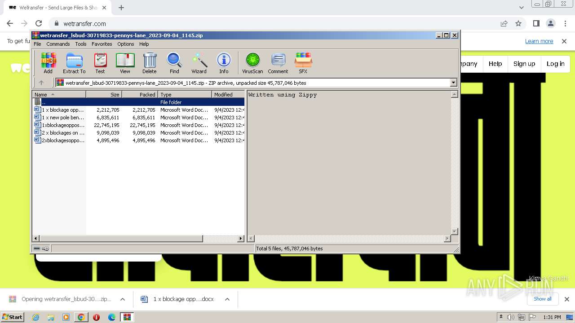Image resolution: width=575 pixels, height=323 pixels.
Task: Open Edge from taskbar
Action: [112, 317]
